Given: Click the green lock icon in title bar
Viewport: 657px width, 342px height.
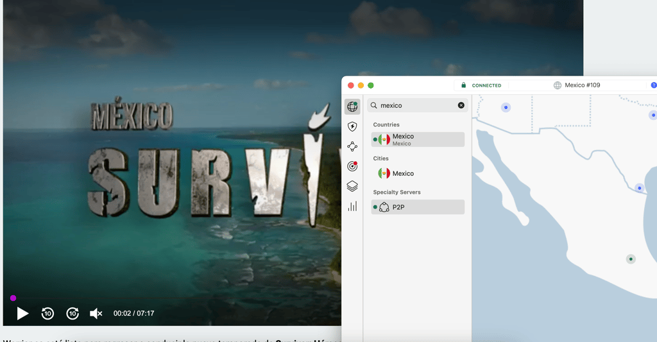Looking at the screenshot, I should (x=463, y=85).
